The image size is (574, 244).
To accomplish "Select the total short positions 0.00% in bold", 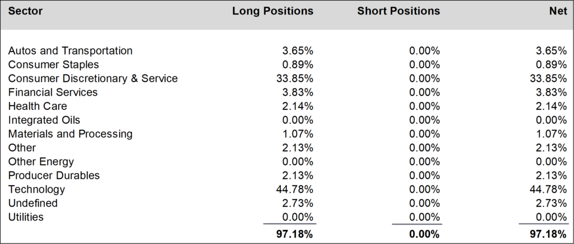I will point(424,234).
